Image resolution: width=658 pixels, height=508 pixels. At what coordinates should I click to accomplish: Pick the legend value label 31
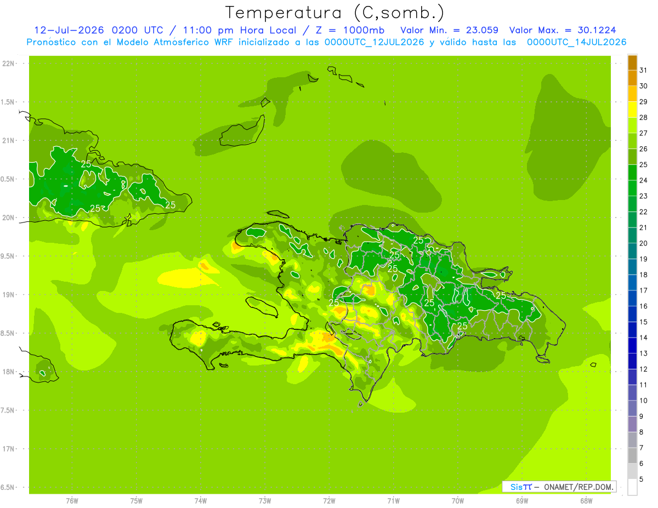[643, 70]
